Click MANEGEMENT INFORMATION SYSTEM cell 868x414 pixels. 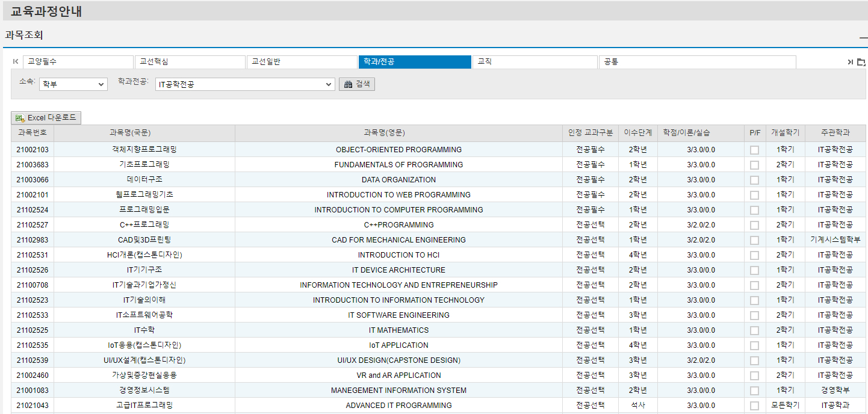pyautogui.click(x=398, y=391)
